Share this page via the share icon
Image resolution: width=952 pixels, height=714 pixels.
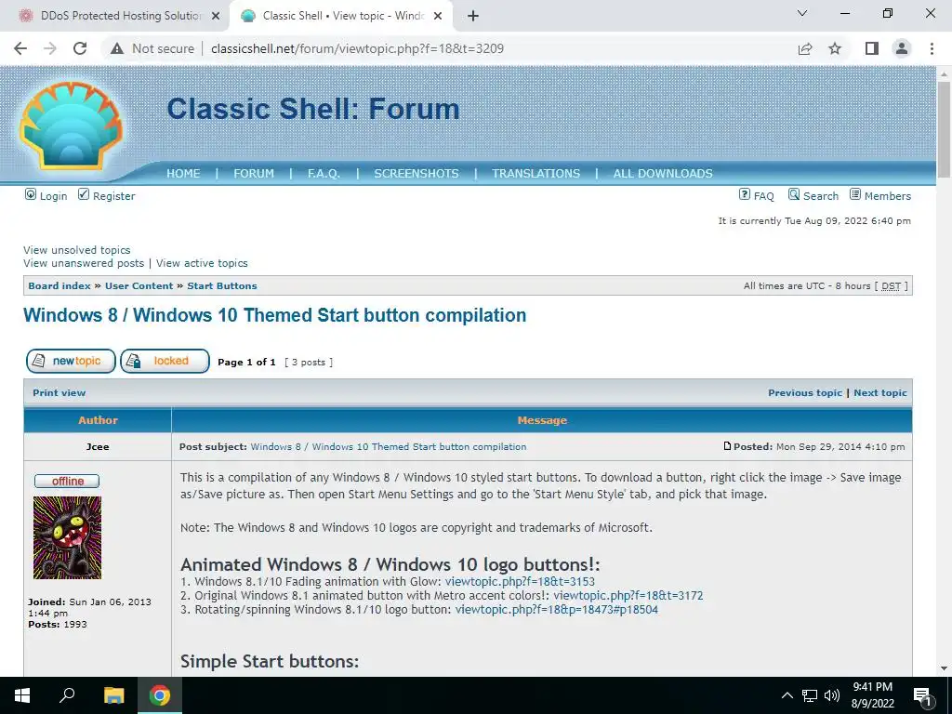[805, 48]
